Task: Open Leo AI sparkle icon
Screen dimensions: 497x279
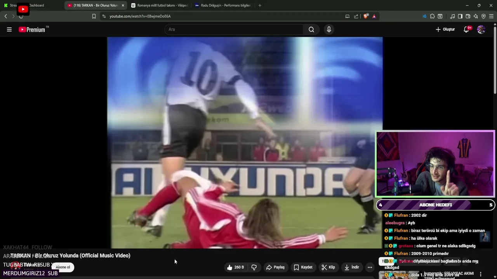Action: [476, 16]
